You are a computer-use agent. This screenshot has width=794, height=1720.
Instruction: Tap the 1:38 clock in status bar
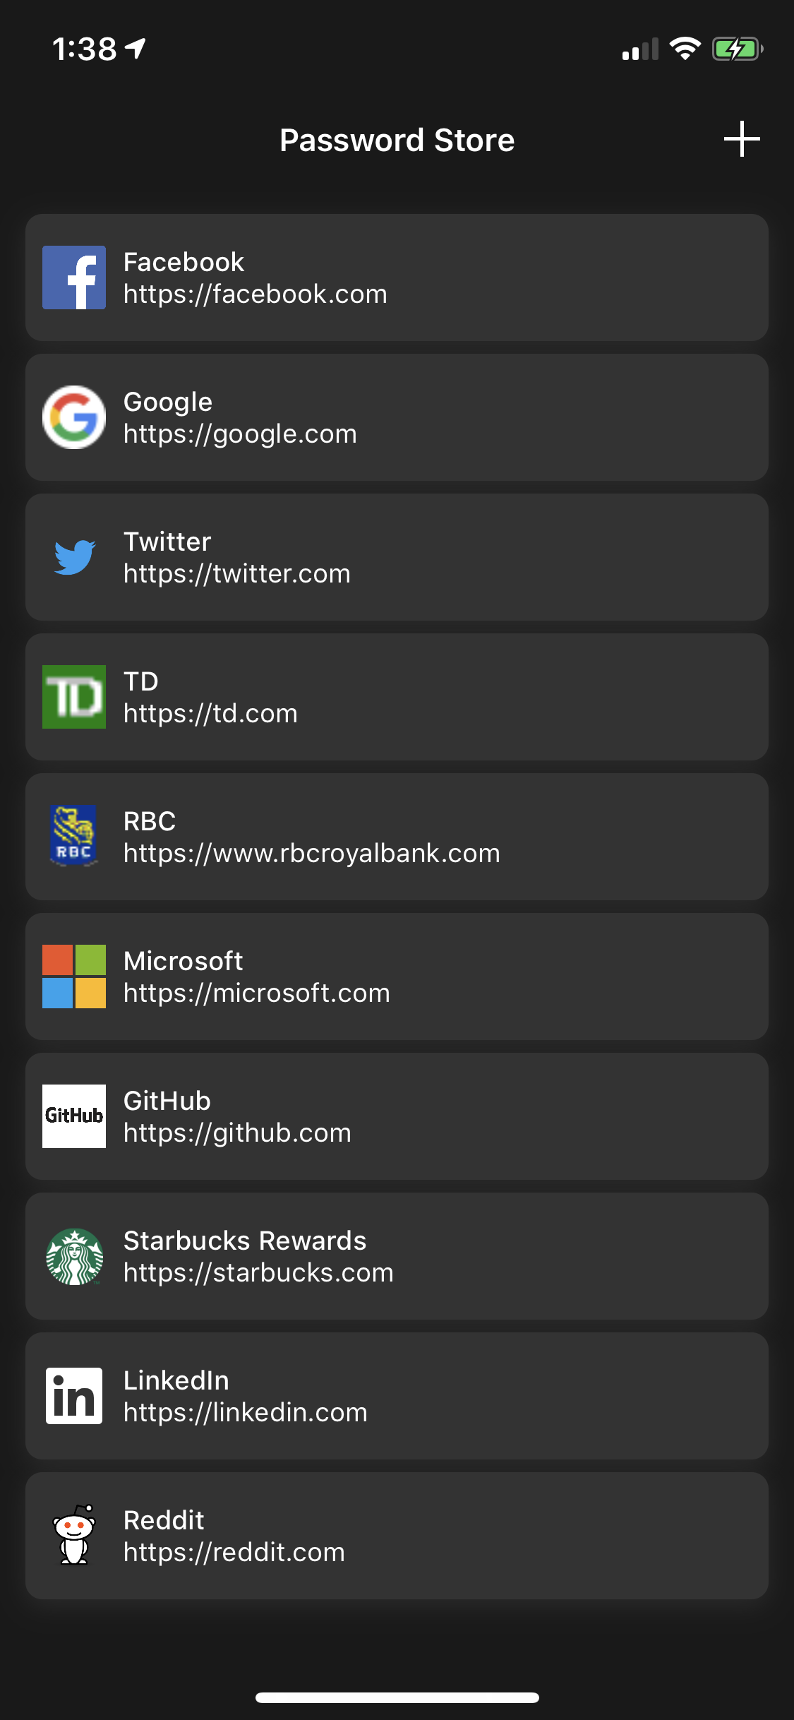(85, 49)
